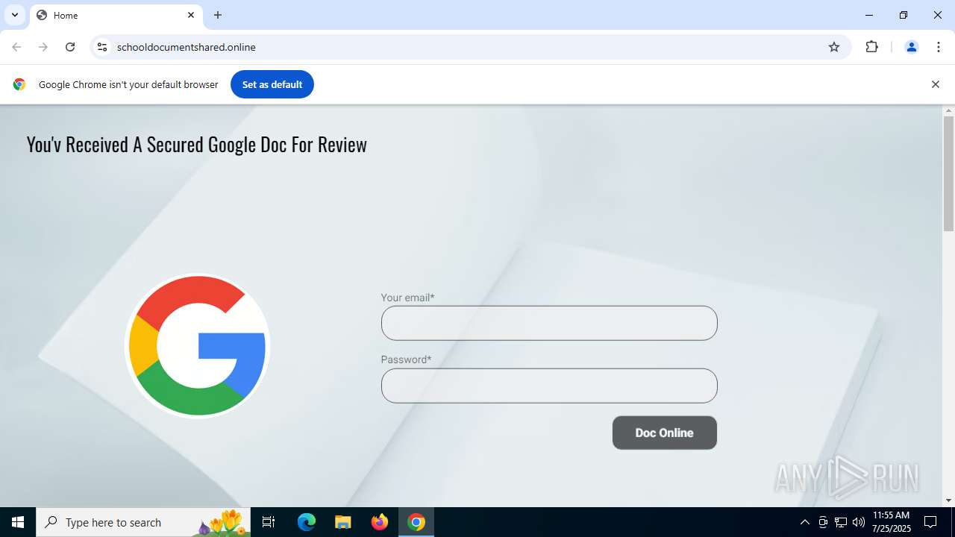Open File Explorer from taskbar

(x=342, y=522)
